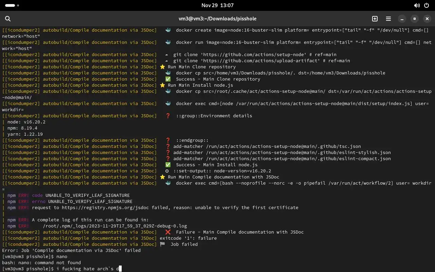Open the system volume indicator
The width and height of the screenshot is (435, 272).
(x=417, y=5)
